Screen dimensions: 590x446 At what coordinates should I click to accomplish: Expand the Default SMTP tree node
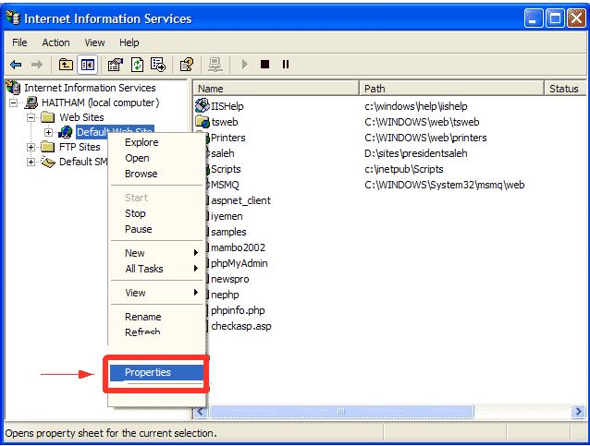coord(31,162)
